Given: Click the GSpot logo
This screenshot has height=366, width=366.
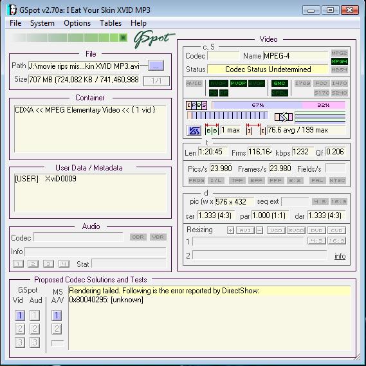Looking at the screenshot, I should (x=154, y=39).
